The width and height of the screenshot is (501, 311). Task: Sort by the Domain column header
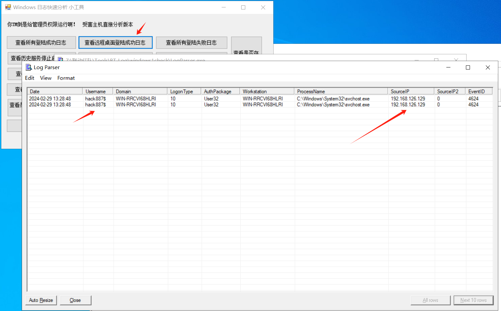[x=140, y=91]
